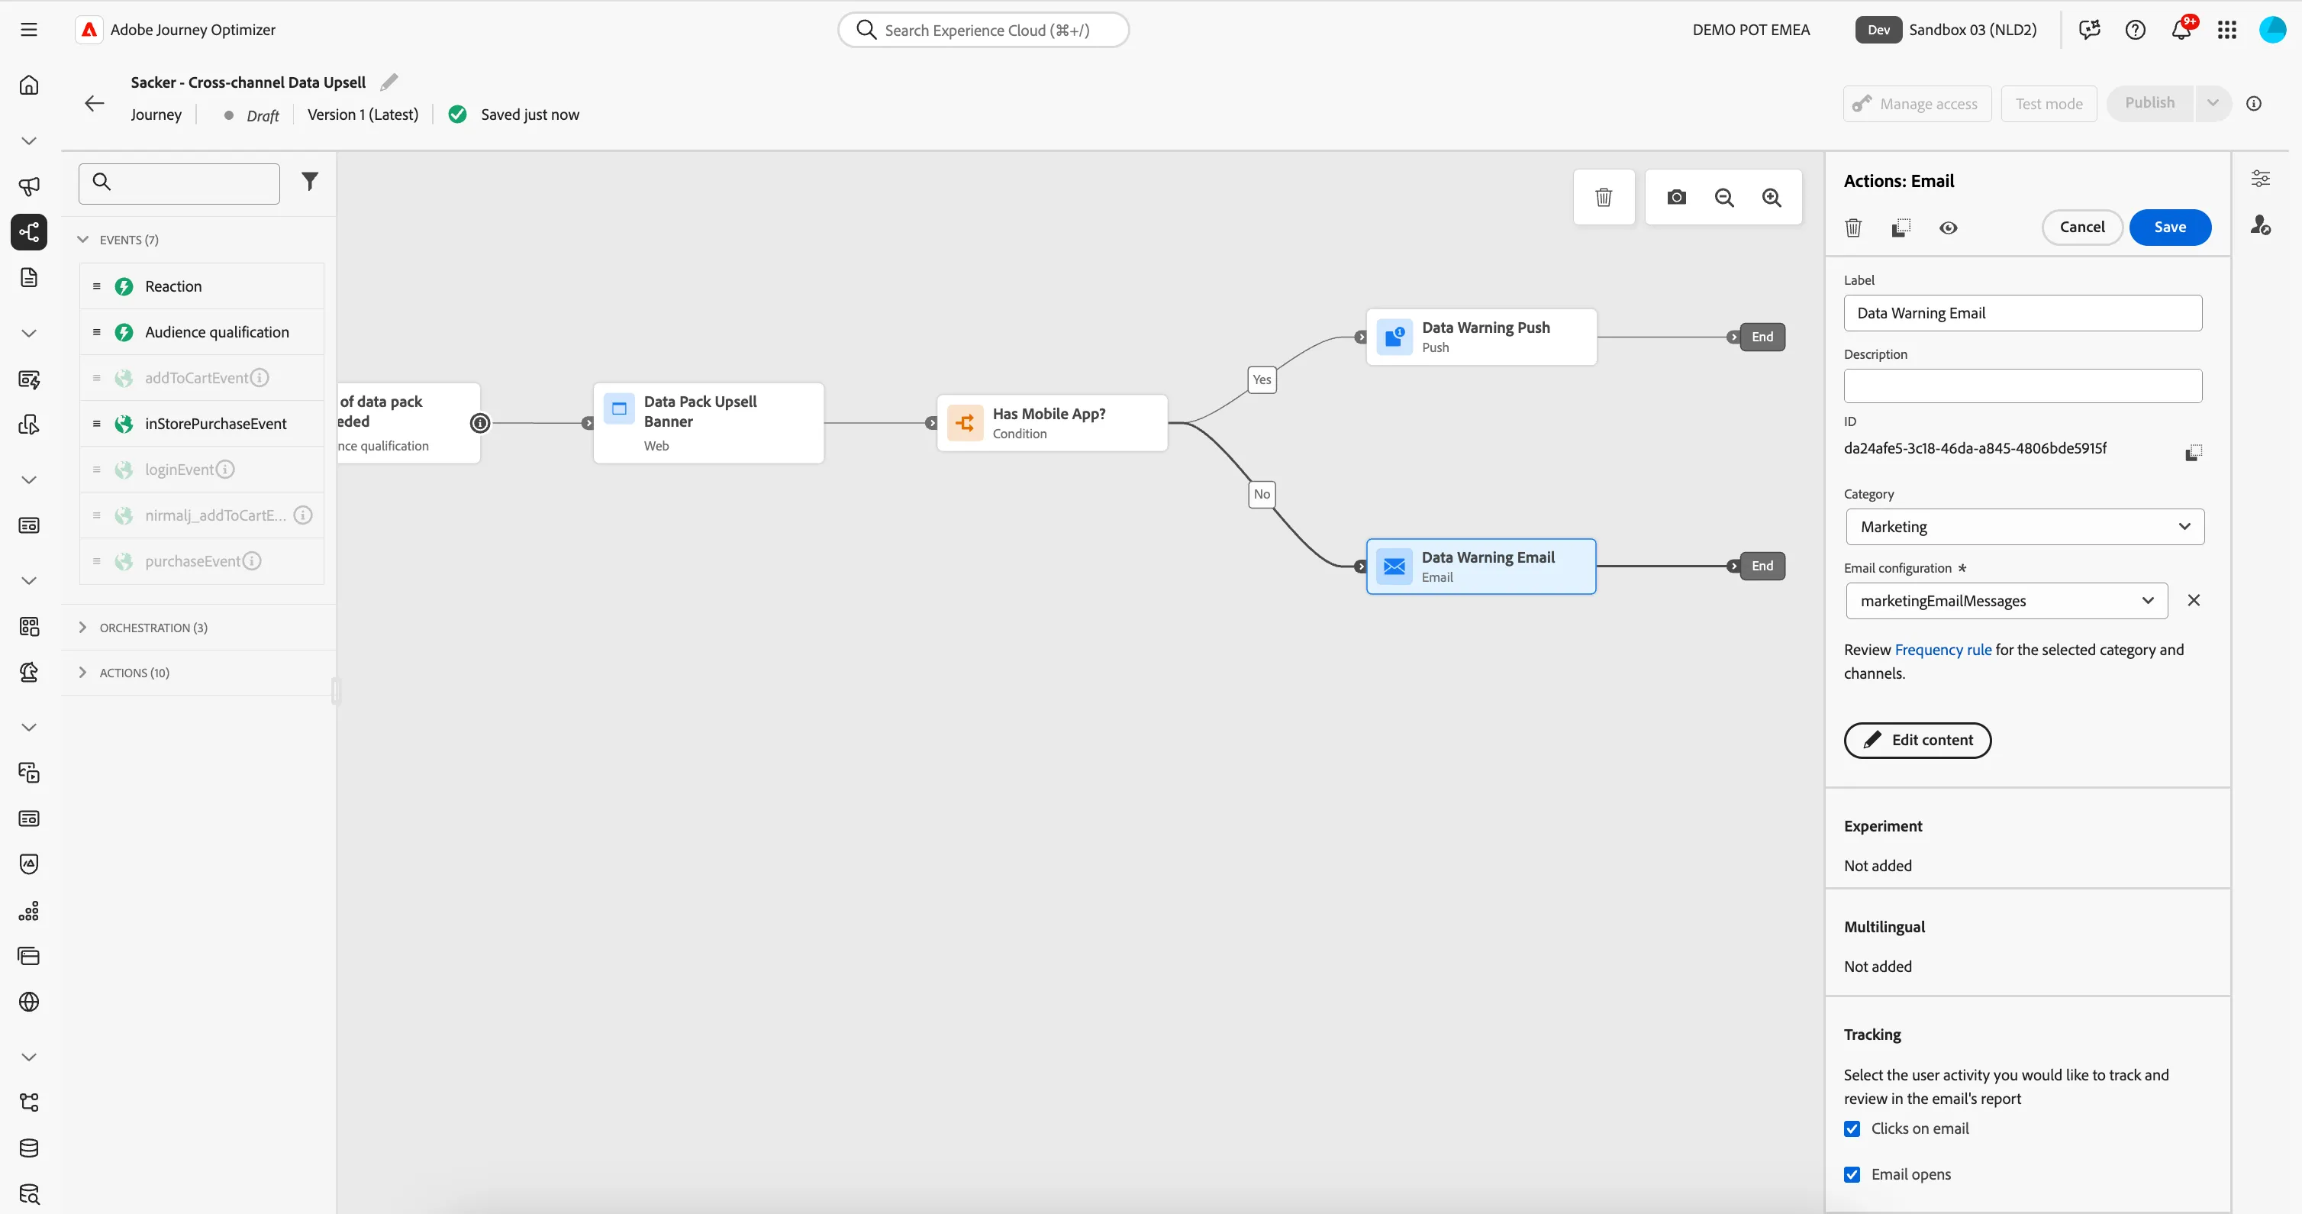Image resolution: width=2302 pixels, height=1214 pixels.
Task: Clear the selected email configuration
Action: pyautogui.click(x=2193, y=601)
